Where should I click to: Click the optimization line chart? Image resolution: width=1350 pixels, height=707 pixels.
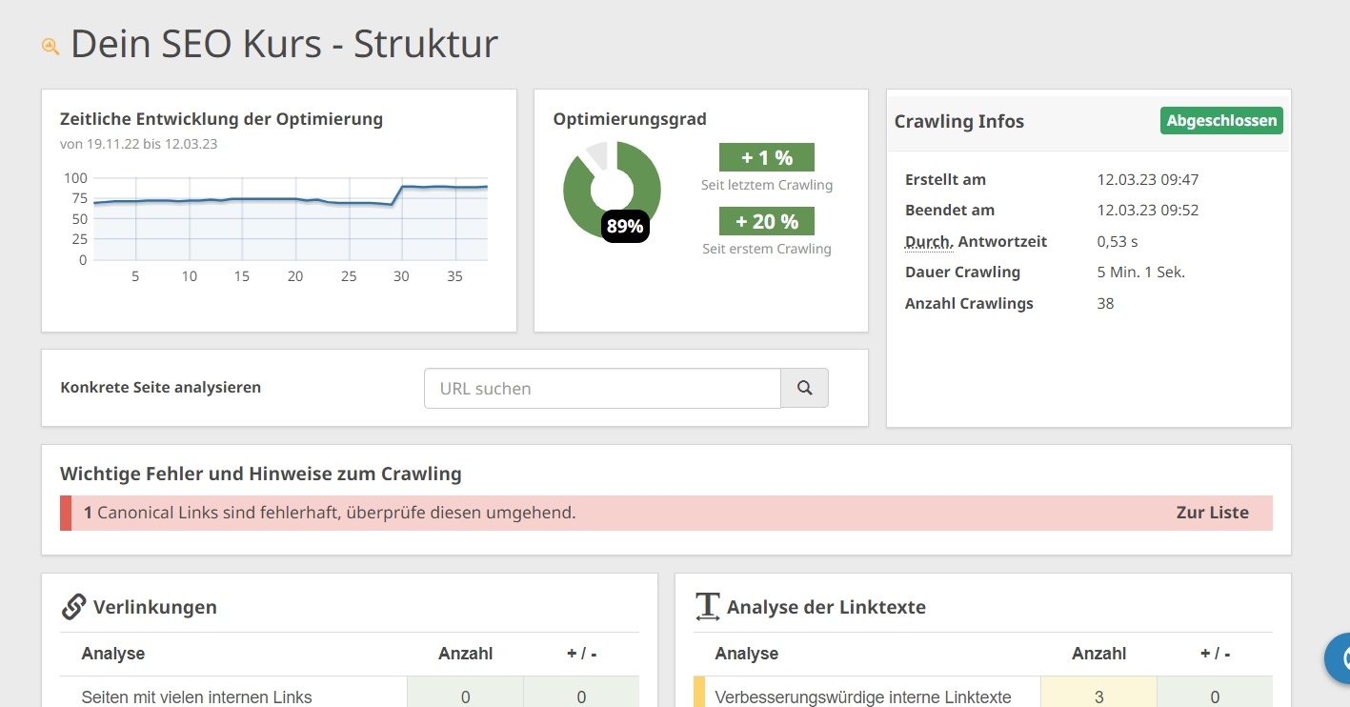[x=290, y=218]
